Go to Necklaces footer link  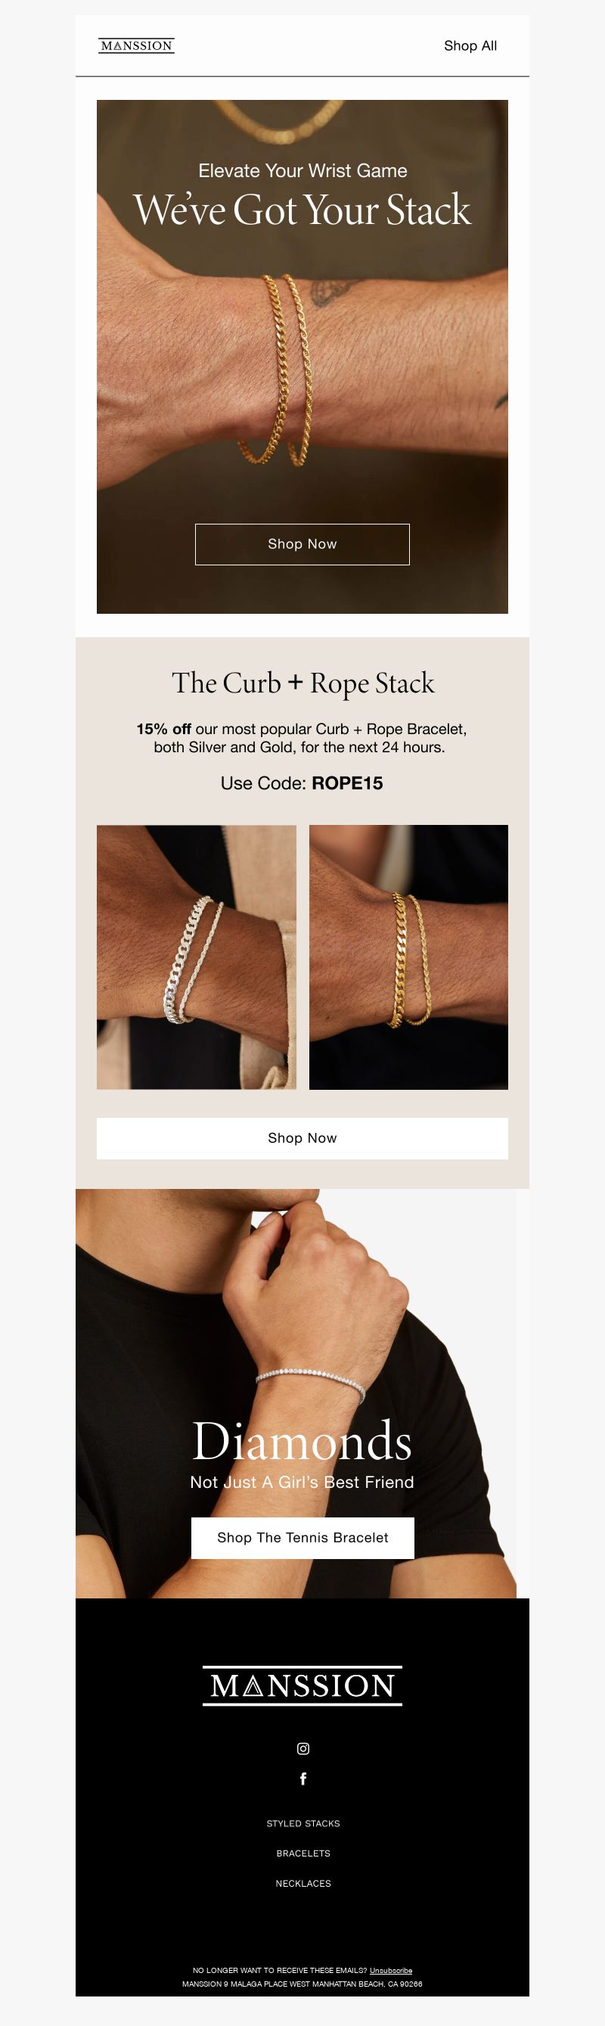[302, 1883]
